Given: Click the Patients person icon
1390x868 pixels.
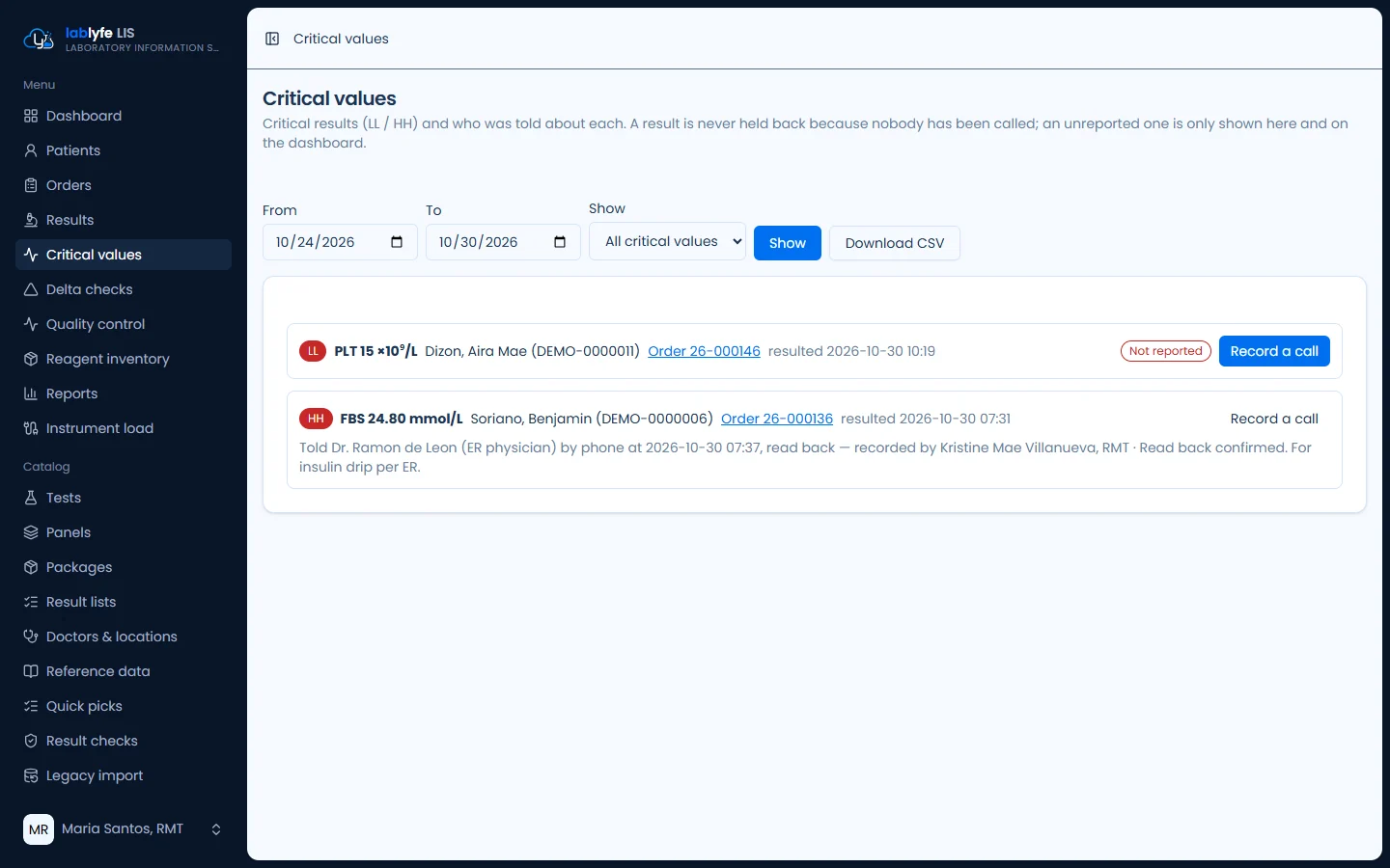Looking at the screenshot, I should pos(31,150).
